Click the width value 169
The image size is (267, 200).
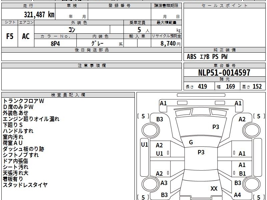pos(230,87)
